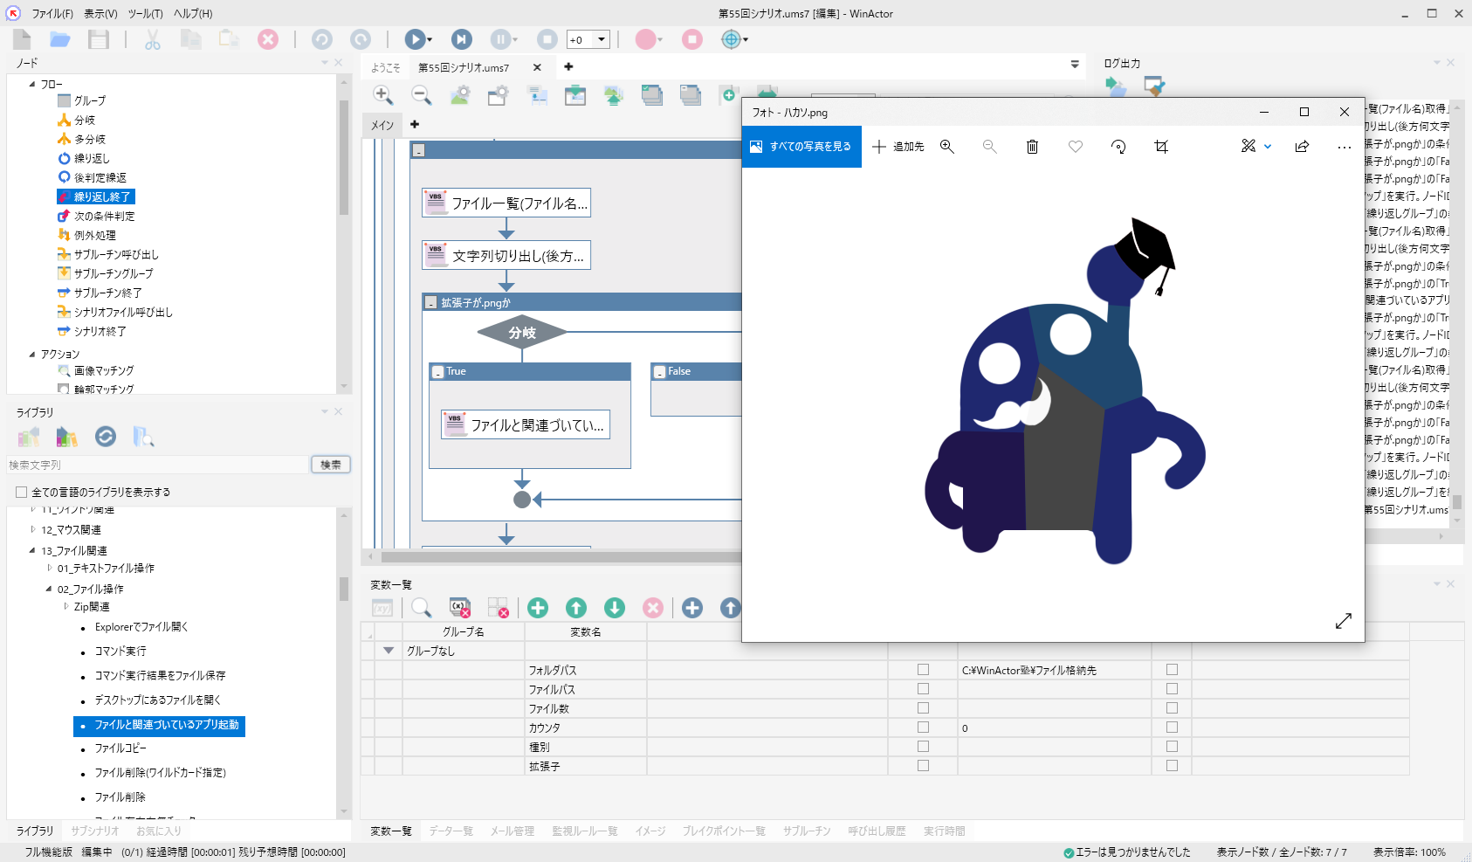
Task: Switch to the サブシナリオ tab
Action: pyautogui.click(x=94, y=831)
